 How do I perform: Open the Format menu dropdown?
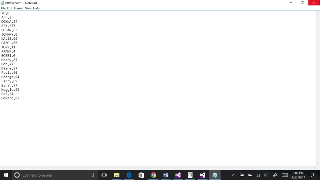18,8
